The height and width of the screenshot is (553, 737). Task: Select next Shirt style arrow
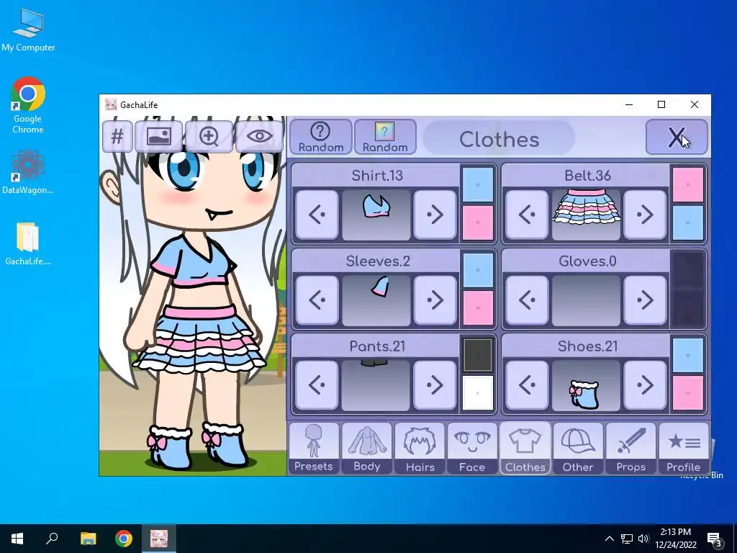[435, 215]
